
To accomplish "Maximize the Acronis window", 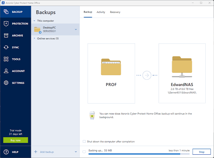I will [201, 3].
